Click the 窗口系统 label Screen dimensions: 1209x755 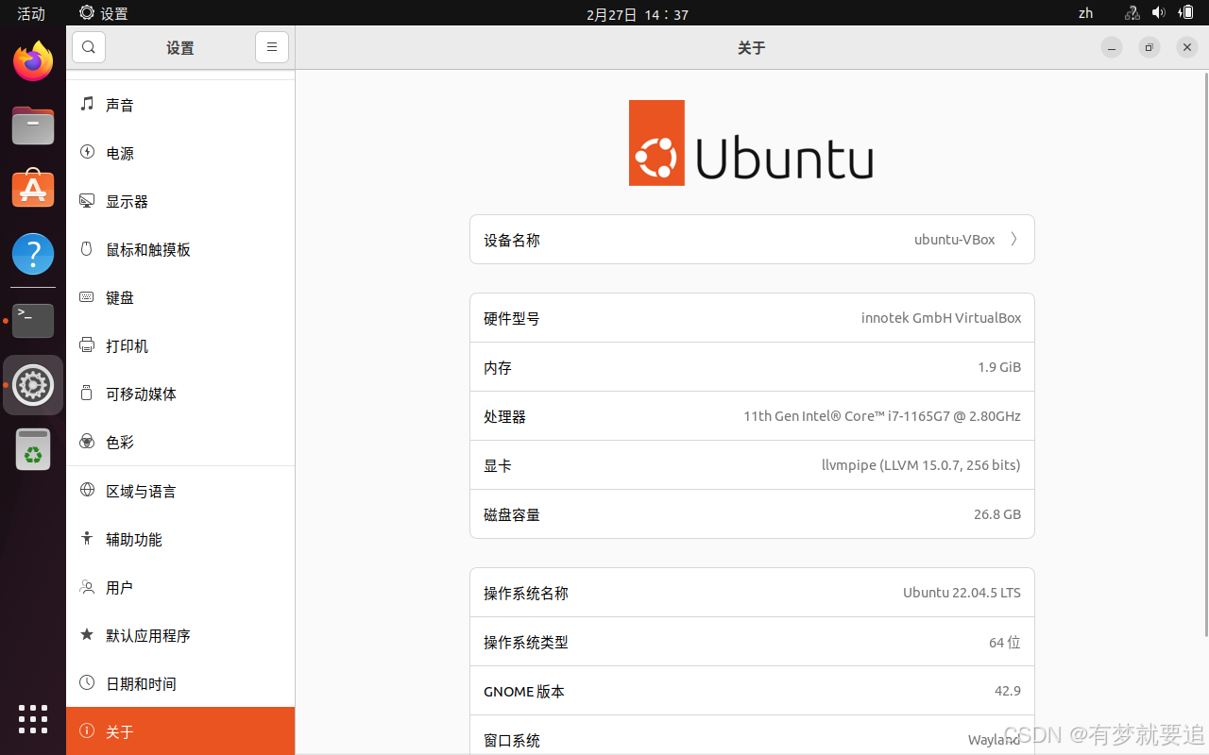(512, 741)
